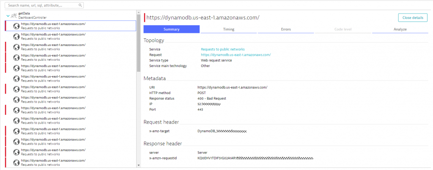This screenshot has width=433, height=170.
Task: Click the Service main technology value Other
Action: [x=205, y=66]
